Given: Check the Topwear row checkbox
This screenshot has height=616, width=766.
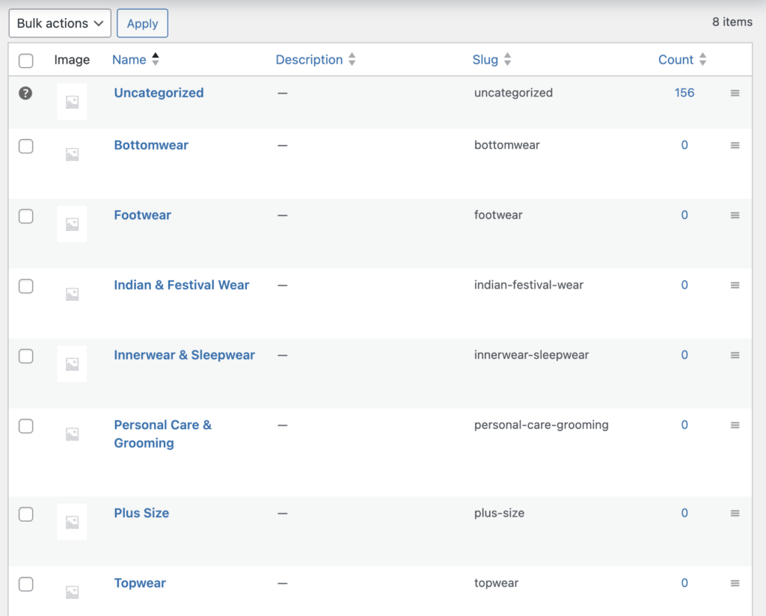Looking at the screenshot, I should 26,584.
